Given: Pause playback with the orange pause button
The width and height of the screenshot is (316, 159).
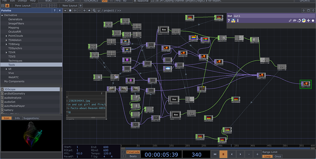Looking at the screenshot, I should pyautogui.click(x=223, y=154).
